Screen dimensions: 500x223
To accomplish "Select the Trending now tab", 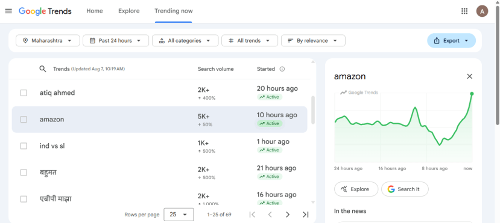I will 174,11.
